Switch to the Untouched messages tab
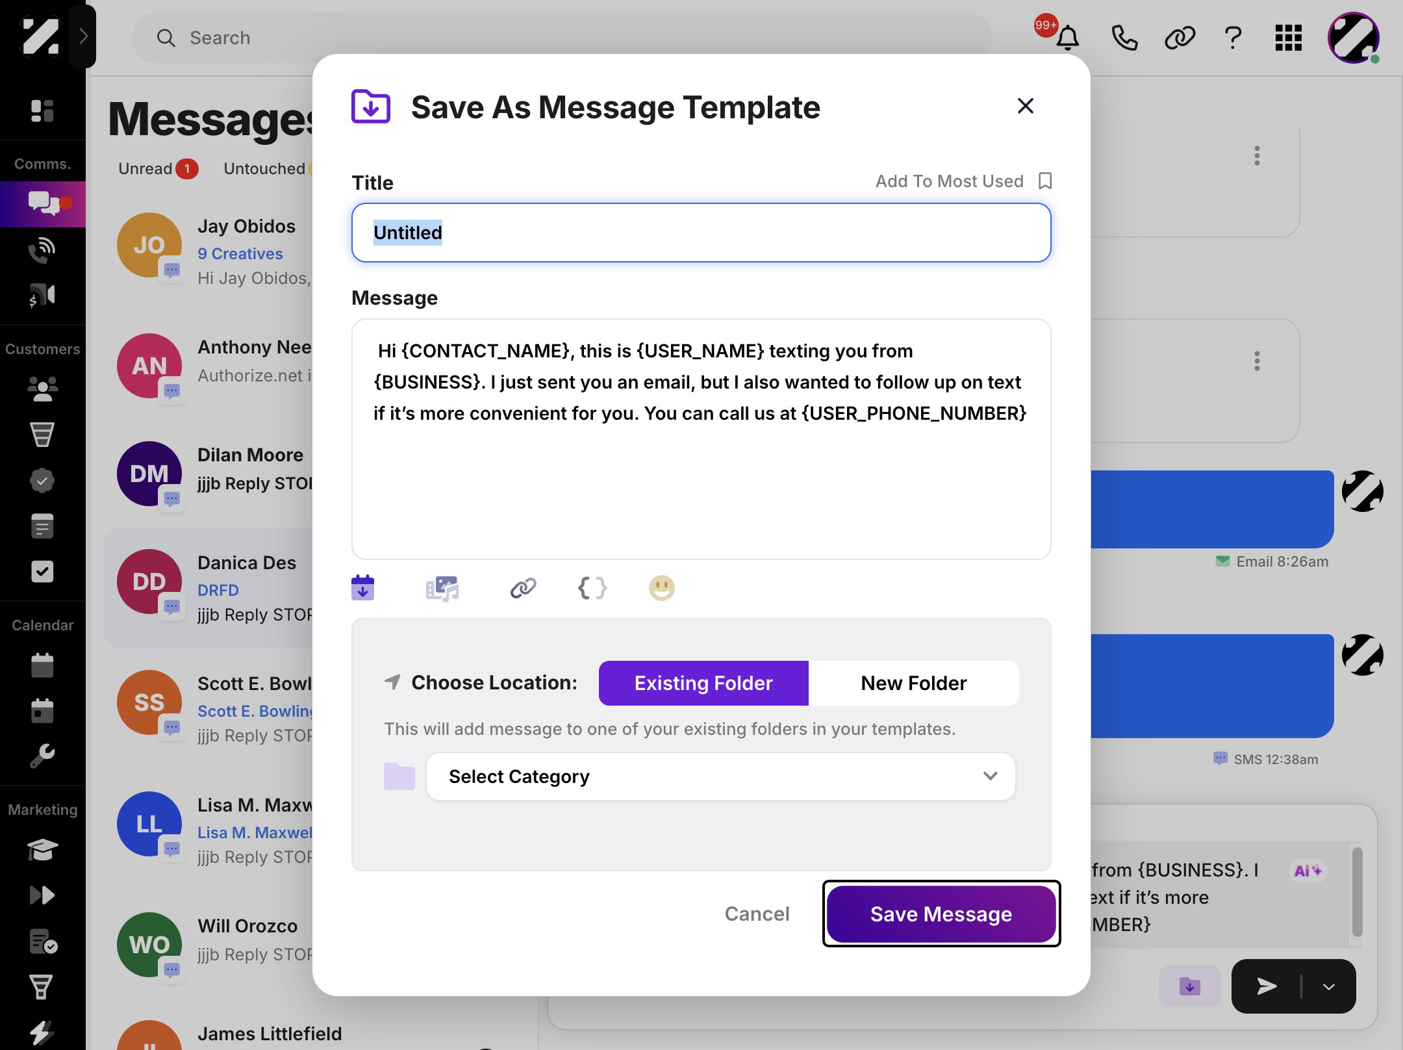The height and width of the screenshot is (1050, 1403). pos(264,169)
